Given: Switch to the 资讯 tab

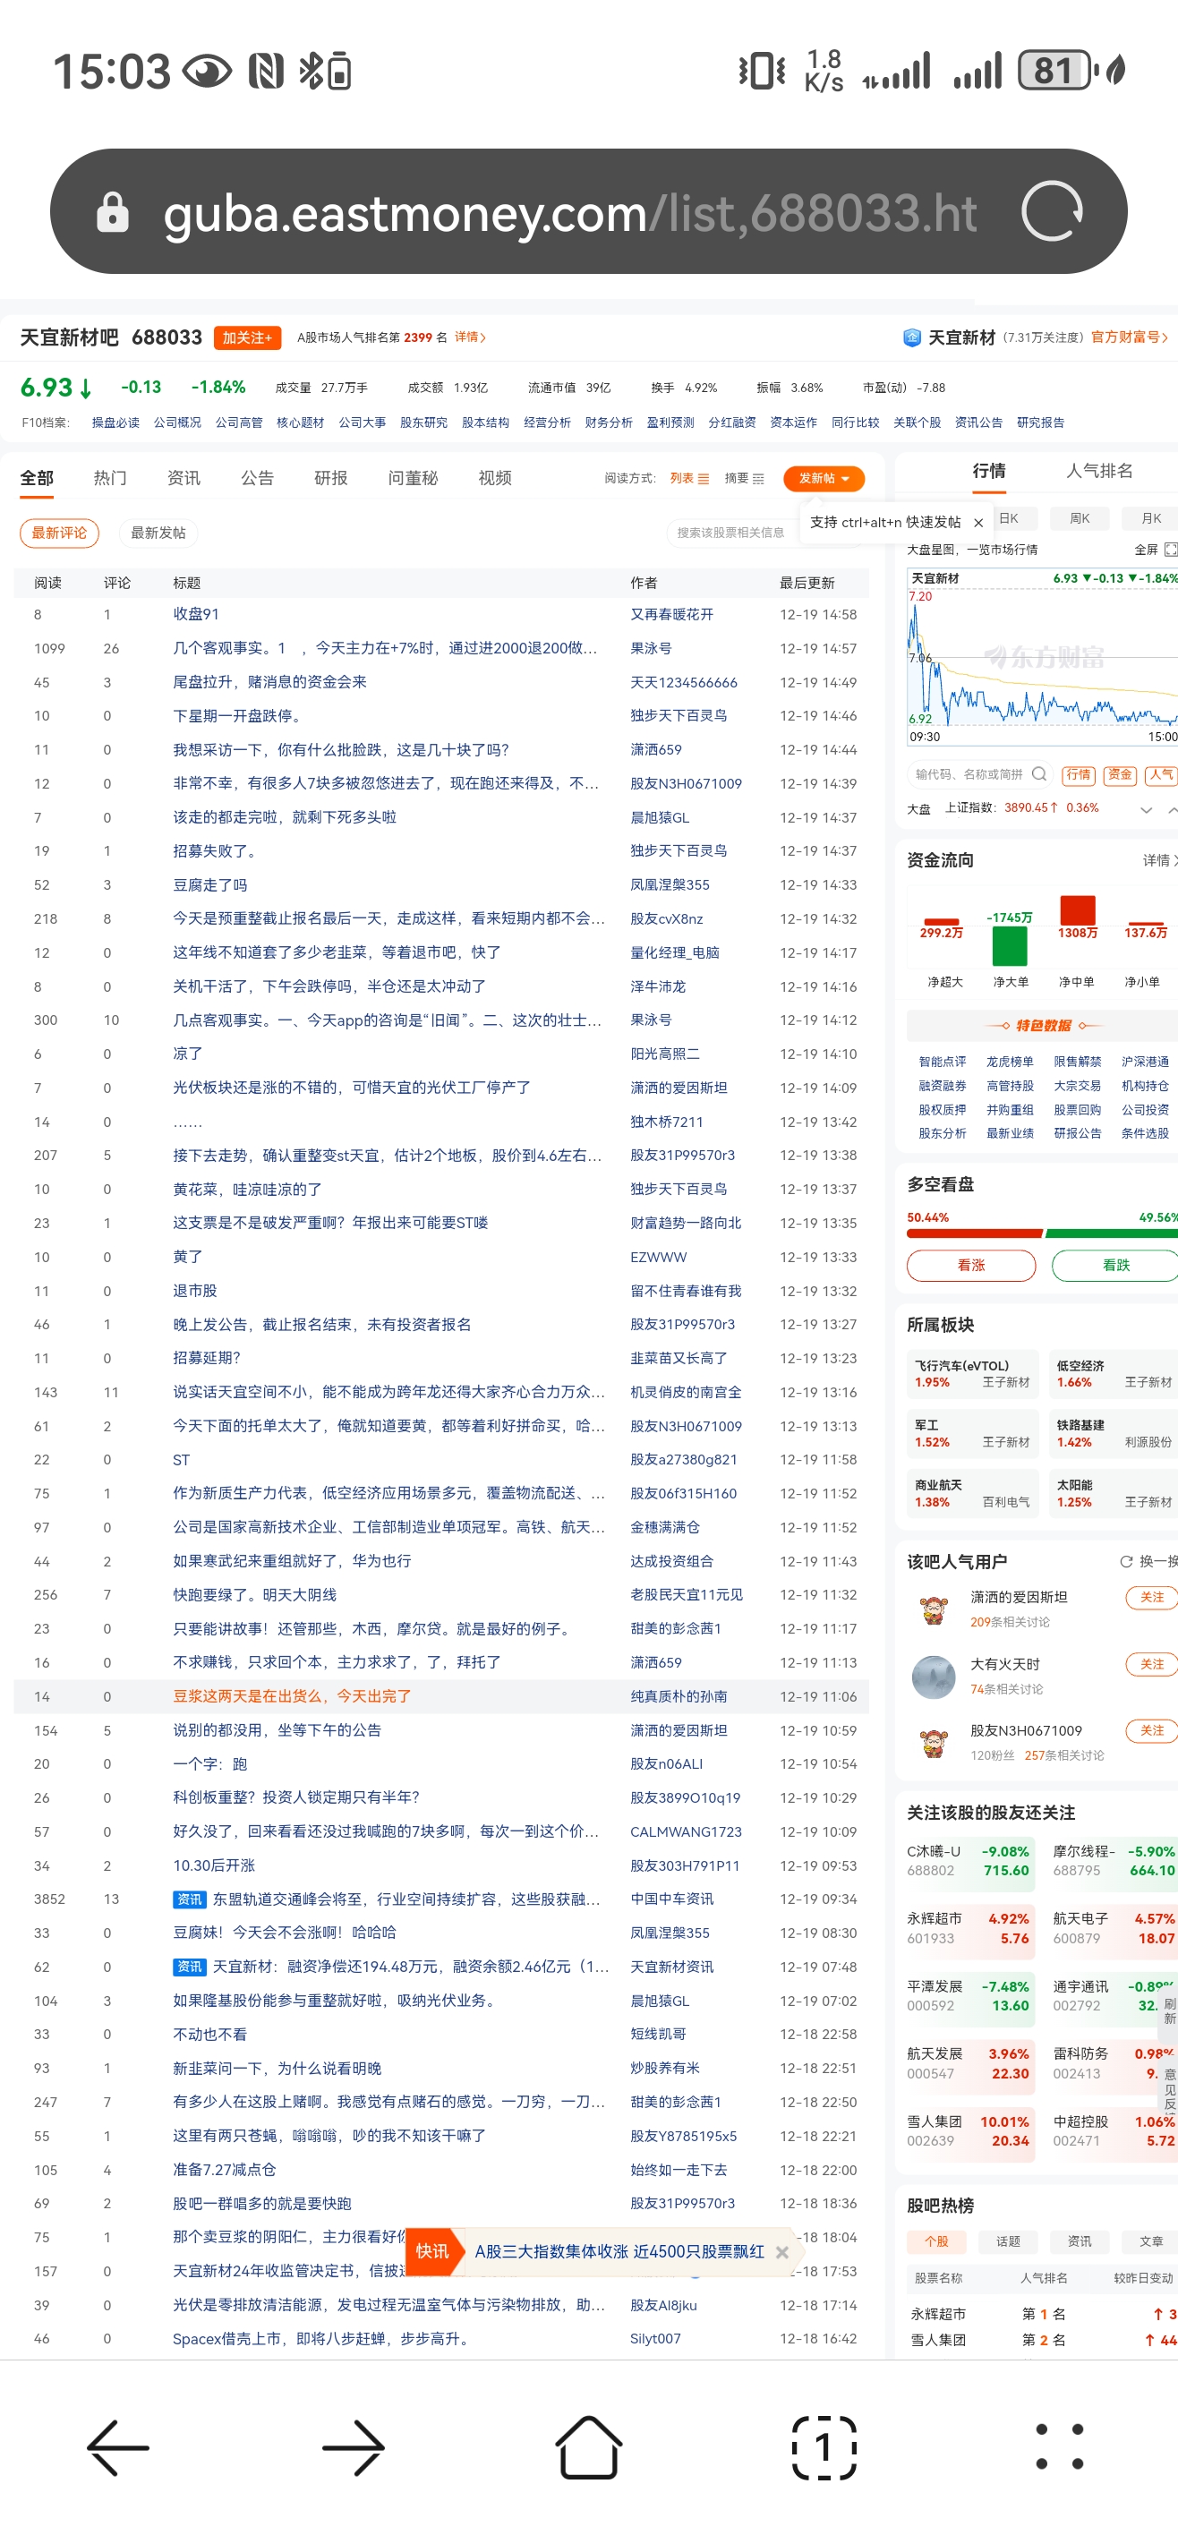Looking at the screenshot, I should 183,478.
